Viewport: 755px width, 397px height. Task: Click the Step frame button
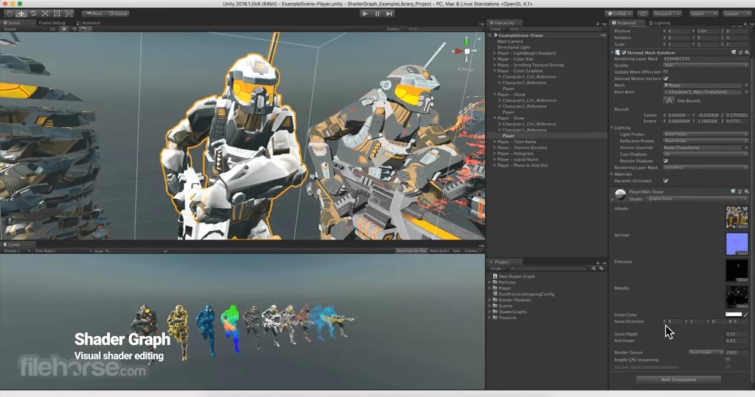389,14
